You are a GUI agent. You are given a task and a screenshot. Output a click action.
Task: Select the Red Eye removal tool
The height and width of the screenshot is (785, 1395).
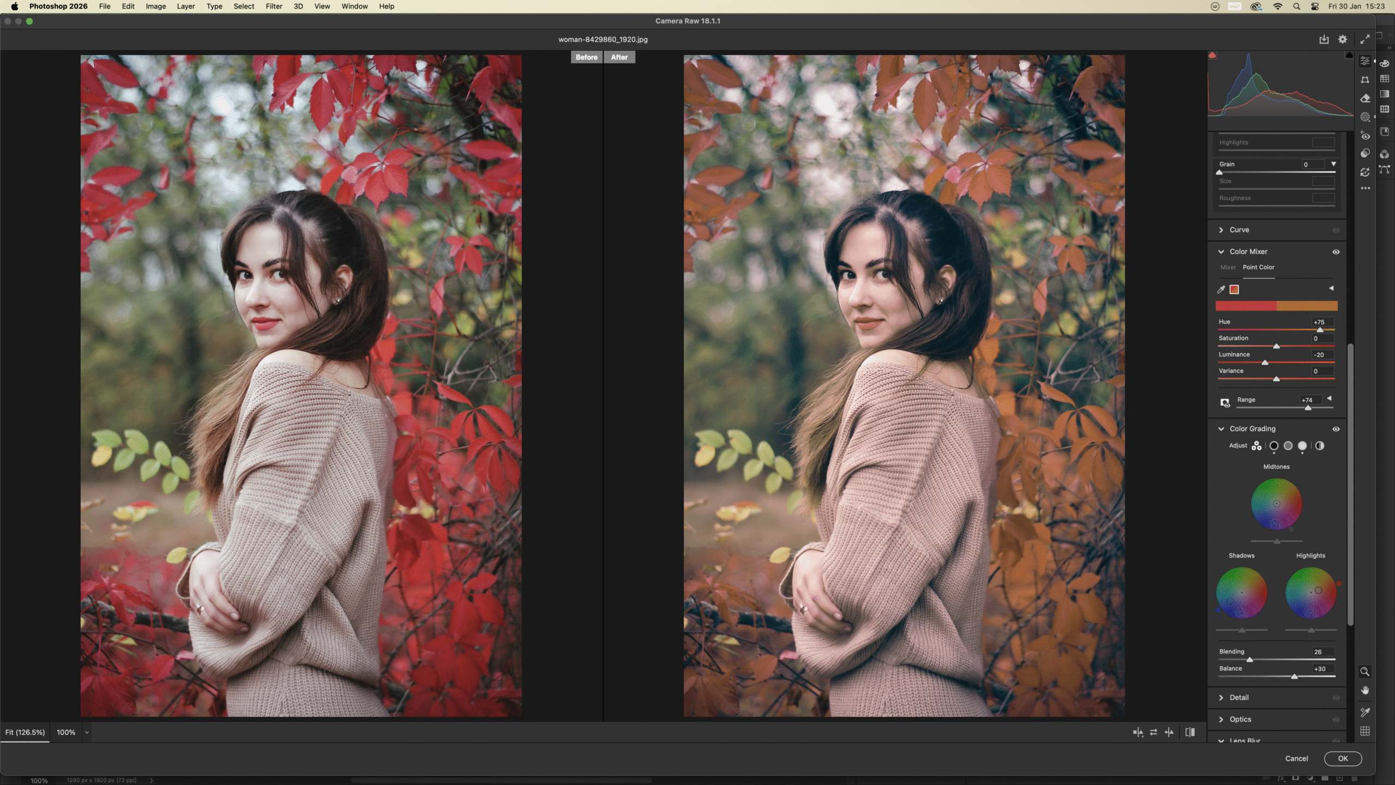pyautogui.click(x=1364, y=136)
